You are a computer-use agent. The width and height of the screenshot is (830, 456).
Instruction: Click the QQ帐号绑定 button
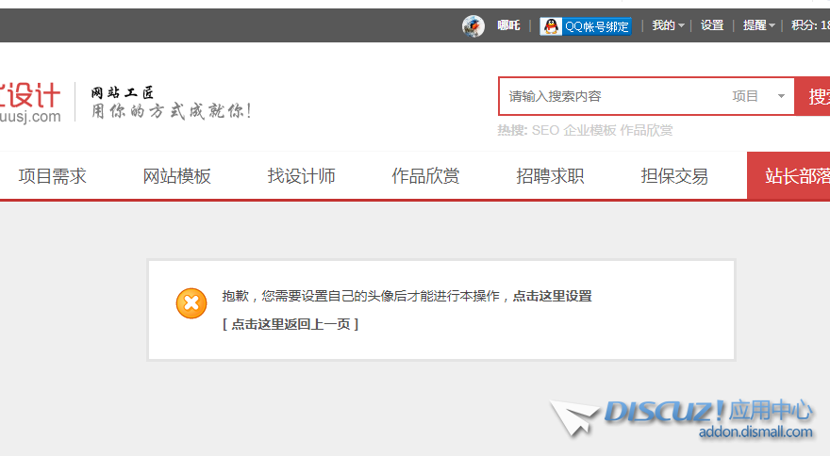586,26
